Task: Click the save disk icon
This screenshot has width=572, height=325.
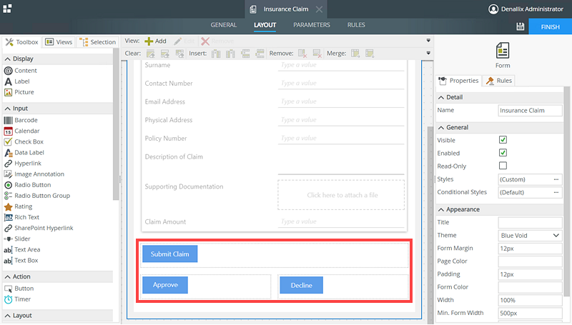Action: (520, 26)
